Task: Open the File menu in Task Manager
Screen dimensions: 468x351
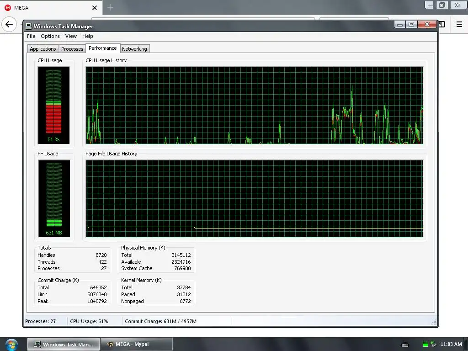Action: click(31, 36)
